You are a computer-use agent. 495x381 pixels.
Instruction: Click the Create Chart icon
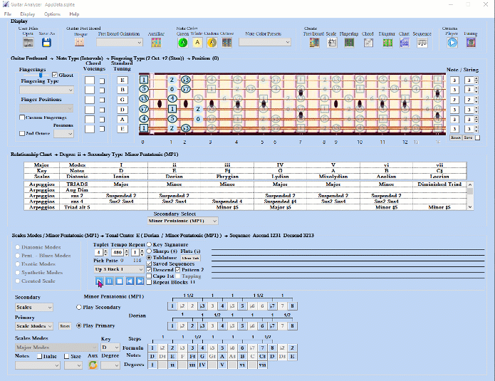(405, 42)
